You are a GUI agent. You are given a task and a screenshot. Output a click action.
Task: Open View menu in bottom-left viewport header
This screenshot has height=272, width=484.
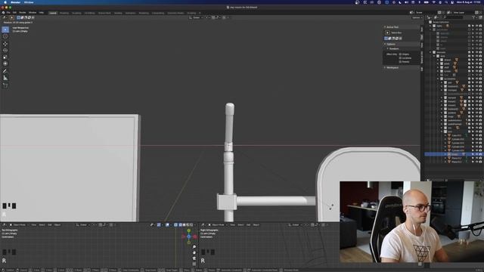pyautogui.click(x=33, y=225)
